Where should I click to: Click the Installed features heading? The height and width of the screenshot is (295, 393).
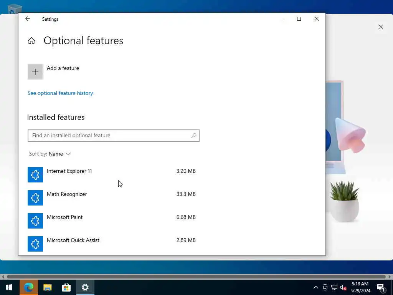point(56,118)
